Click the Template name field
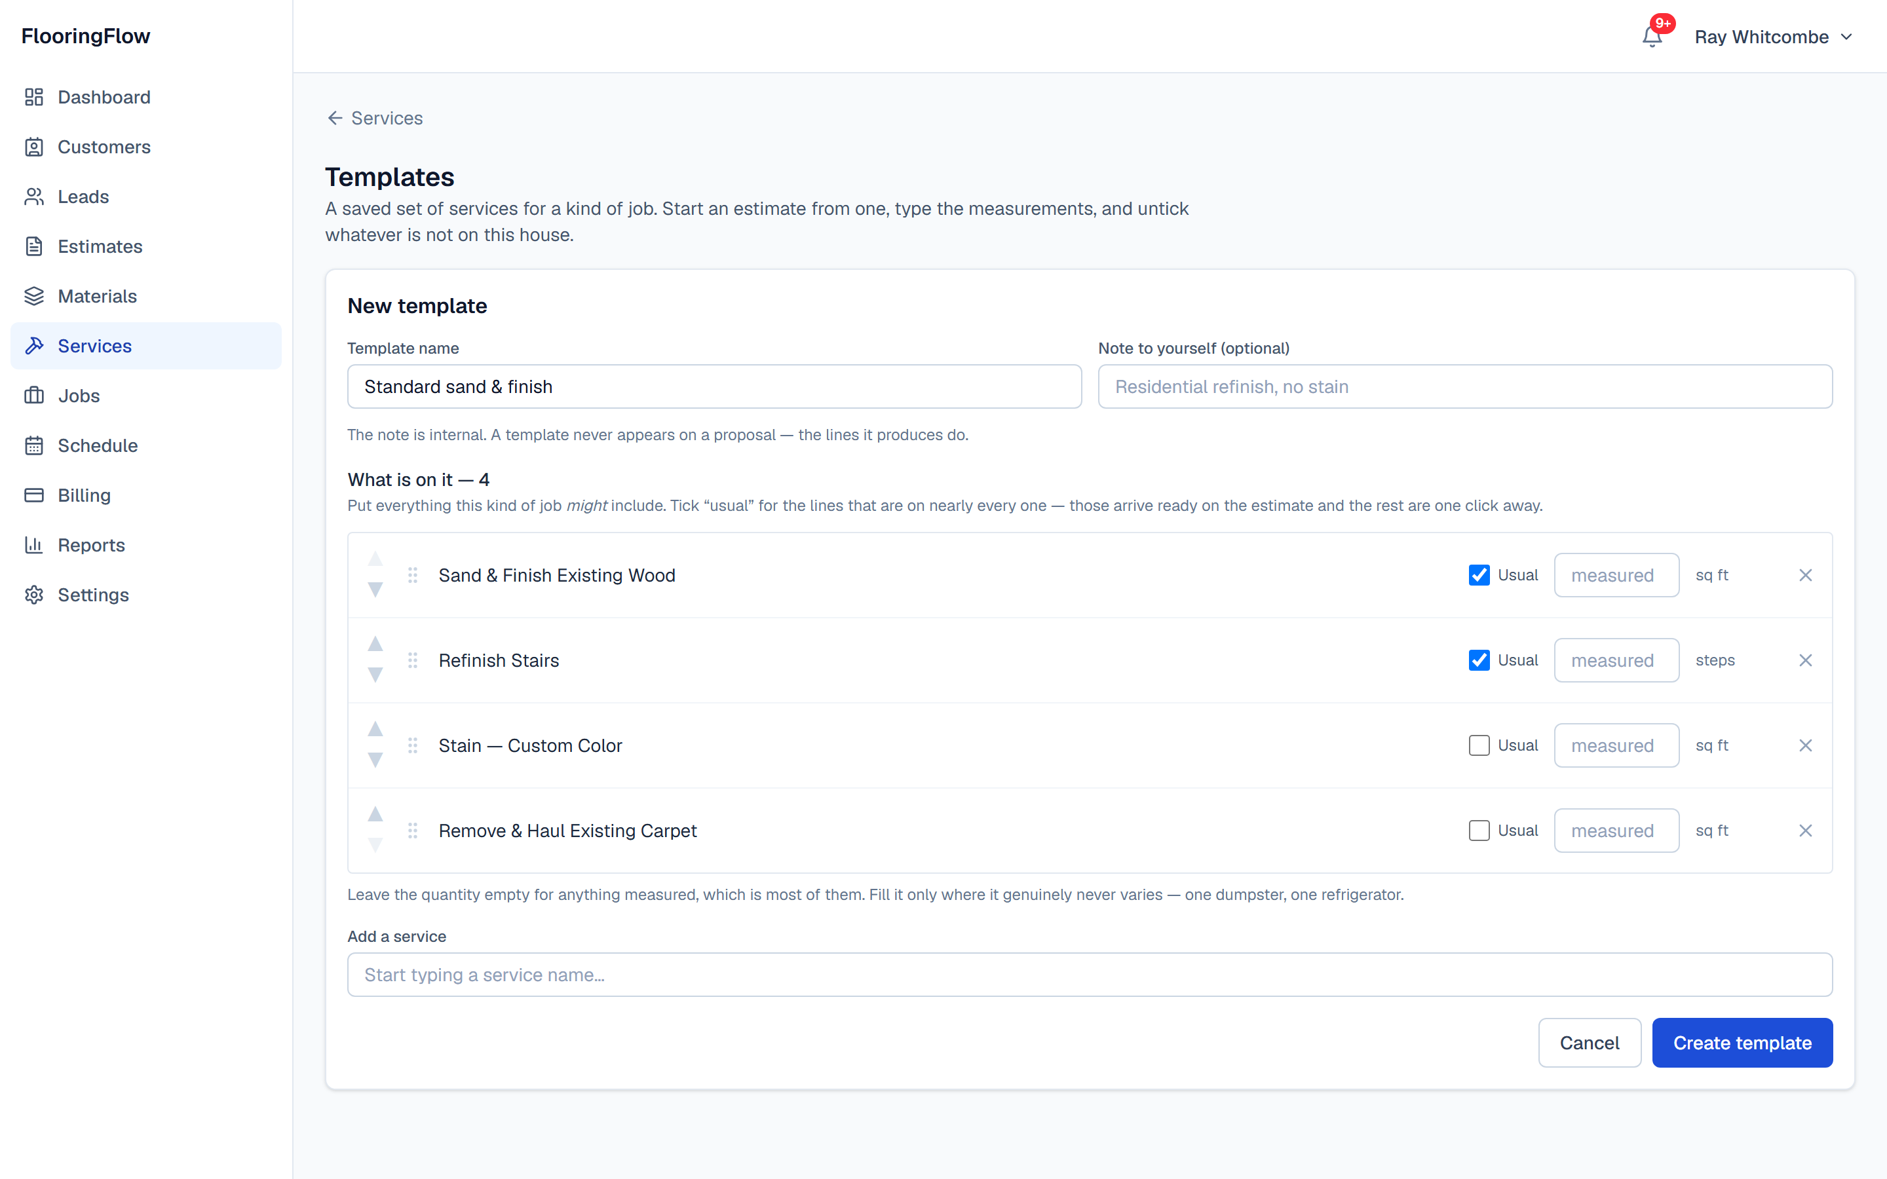1887x1179 pixels. click(714, 386)
